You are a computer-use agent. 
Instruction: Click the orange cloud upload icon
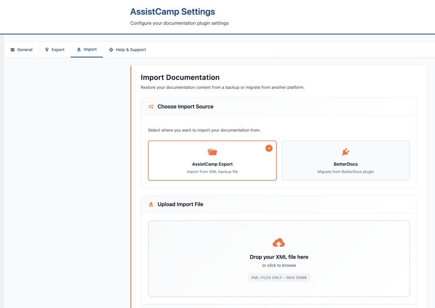(x=279, y=243)
